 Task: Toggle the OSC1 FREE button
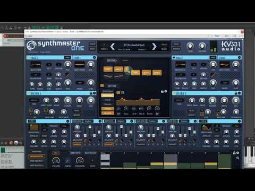(67, 57)
